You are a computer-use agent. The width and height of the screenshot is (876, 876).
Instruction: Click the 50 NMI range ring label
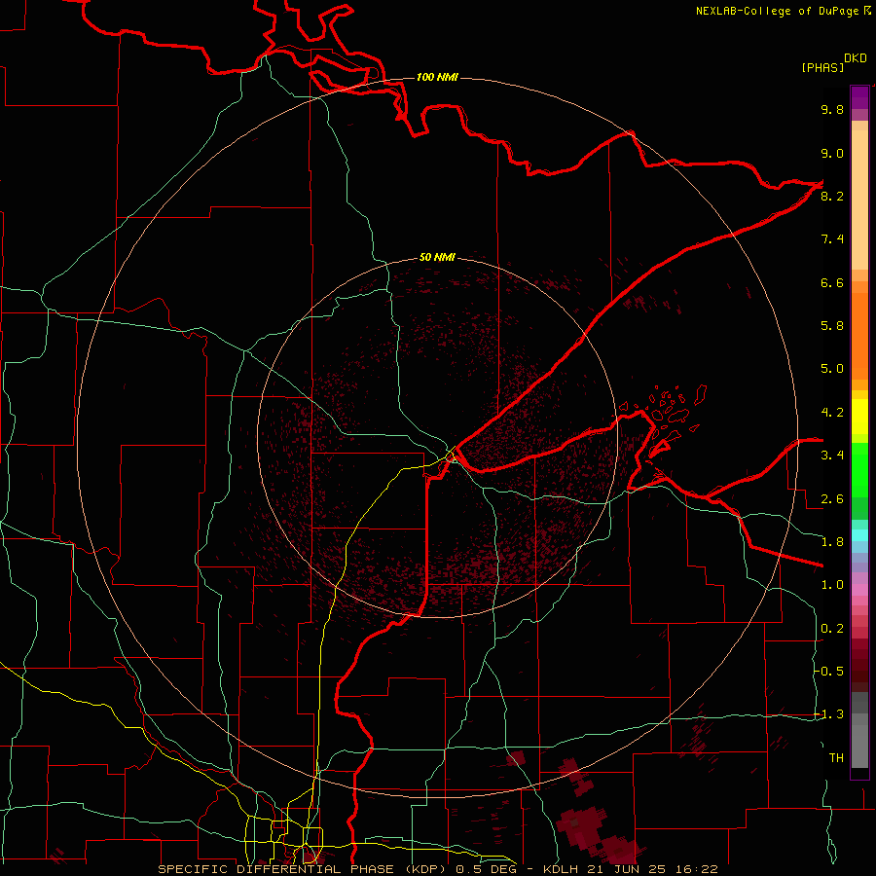[x=437, y=258]
